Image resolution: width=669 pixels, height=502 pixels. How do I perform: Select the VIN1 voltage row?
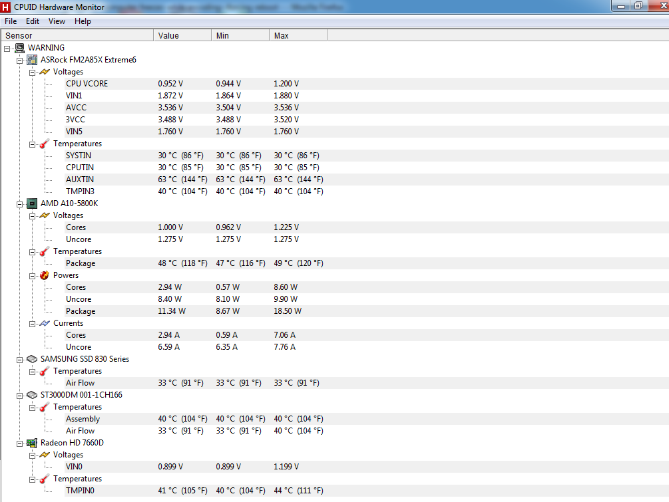click(367, 96)
